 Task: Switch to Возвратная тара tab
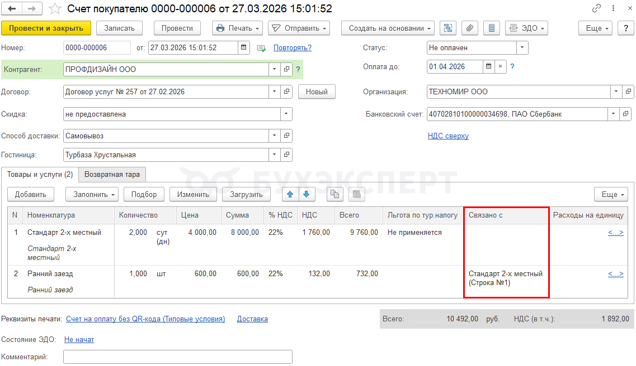(112, 174)
